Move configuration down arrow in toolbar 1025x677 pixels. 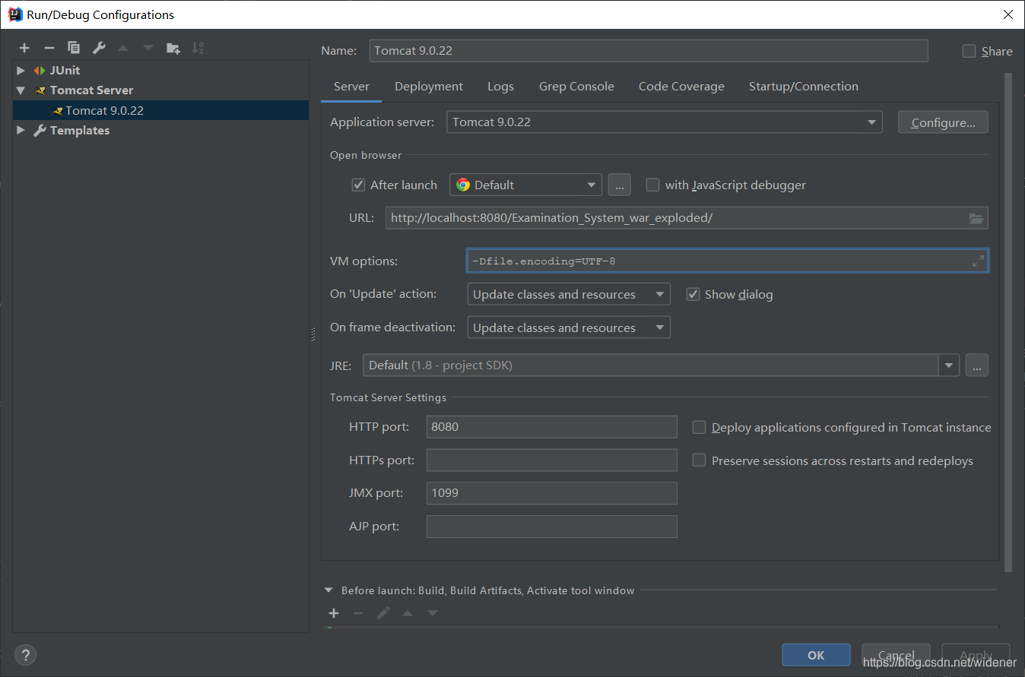point(148,48)
